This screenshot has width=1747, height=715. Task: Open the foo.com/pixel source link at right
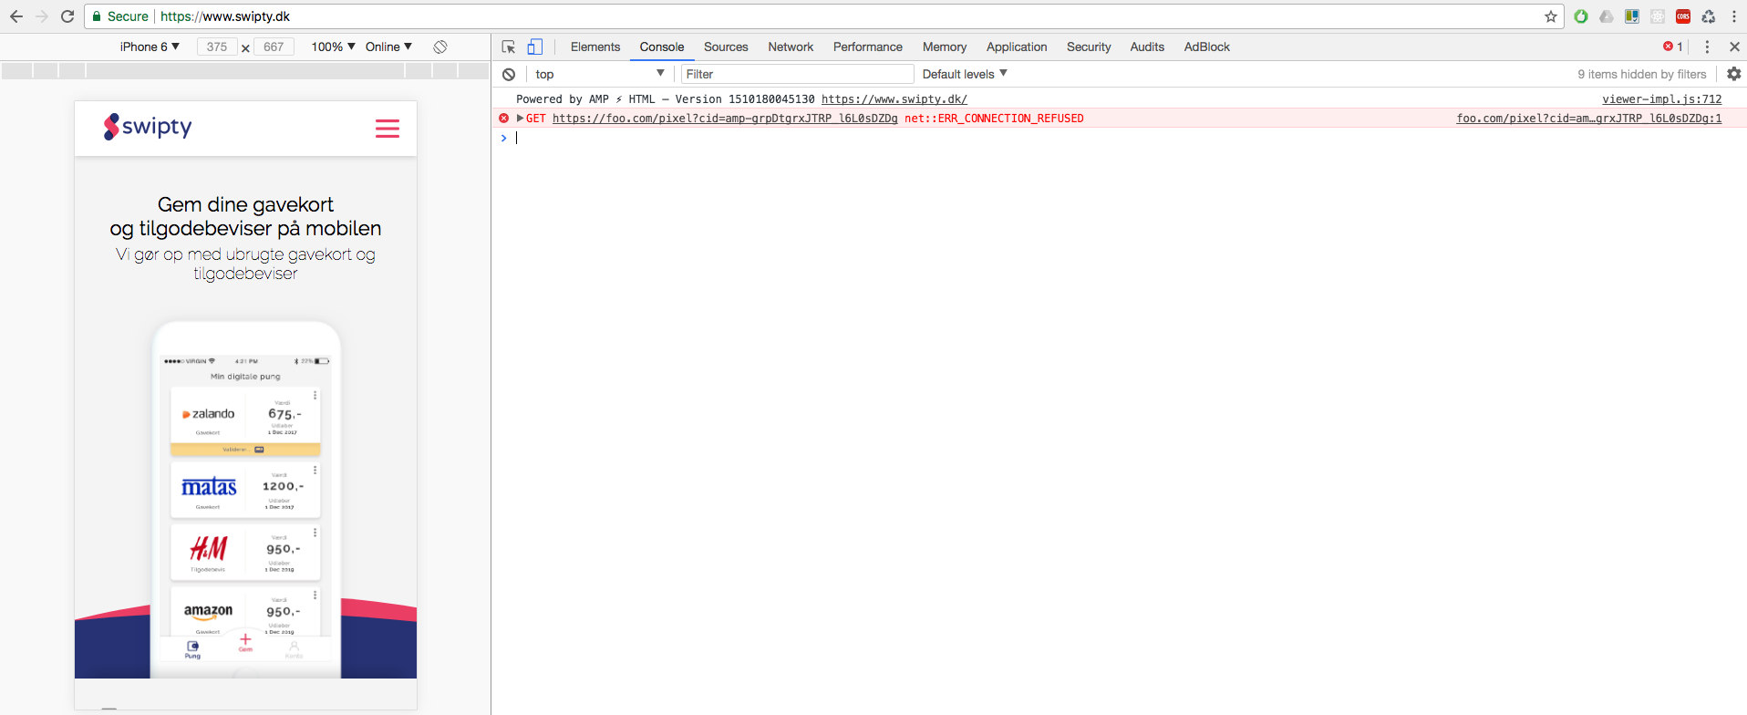point(1589,119)
